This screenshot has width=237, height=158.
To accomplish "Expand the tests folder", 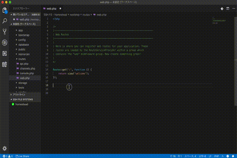I will tap(21, 88).
